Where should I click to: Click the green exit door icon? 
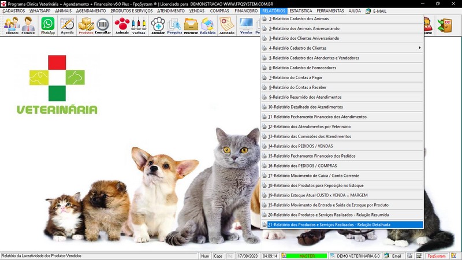pyautogui.click(x=445, y=25)
